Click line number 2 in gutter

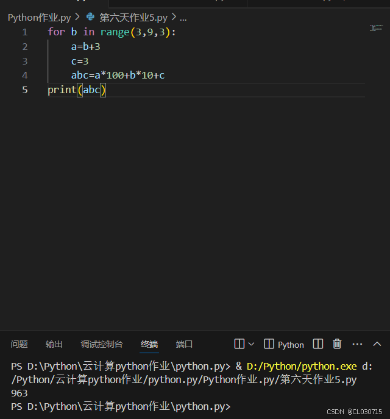point(25,47)
